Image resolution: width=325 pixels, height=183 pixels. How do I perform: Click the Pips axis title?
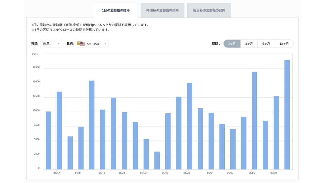[x=35, y=54]
